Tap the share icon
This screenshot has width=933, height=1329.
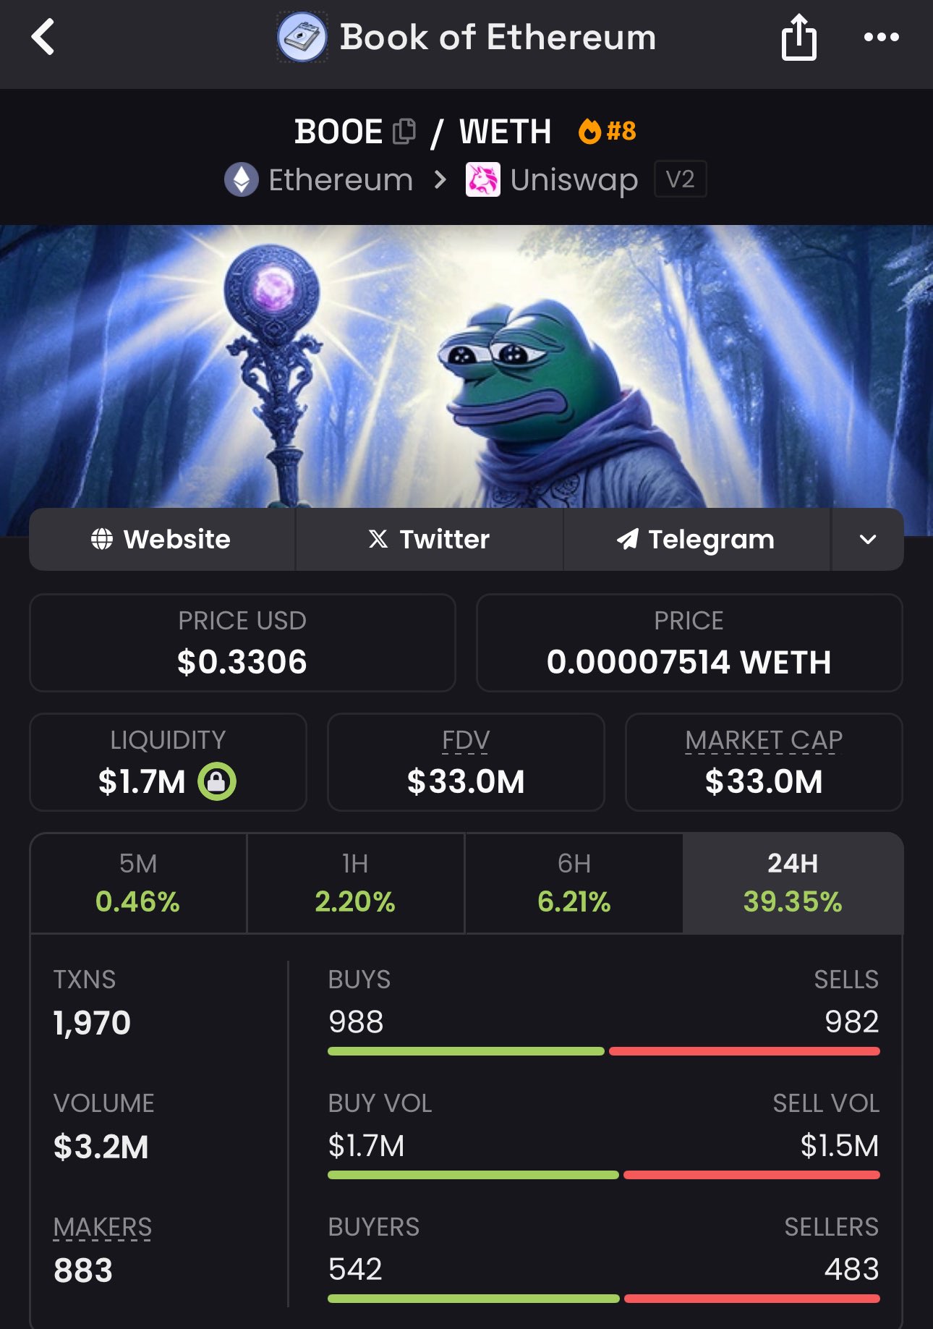click(x=798, y=38)
